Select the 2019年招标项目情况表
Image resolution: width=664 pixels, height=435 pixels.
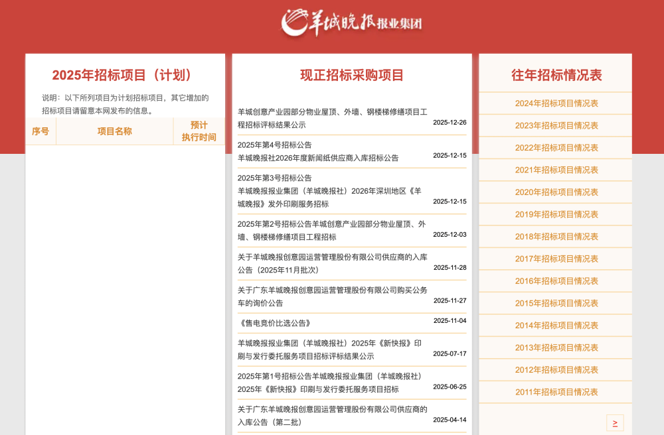pyautogui.click(x=556, y=214)
